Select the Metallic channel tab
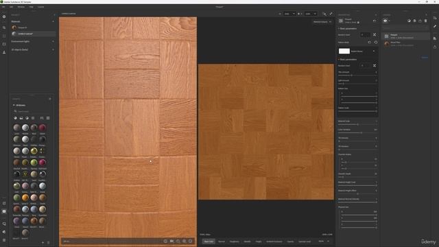 point(247,242)
